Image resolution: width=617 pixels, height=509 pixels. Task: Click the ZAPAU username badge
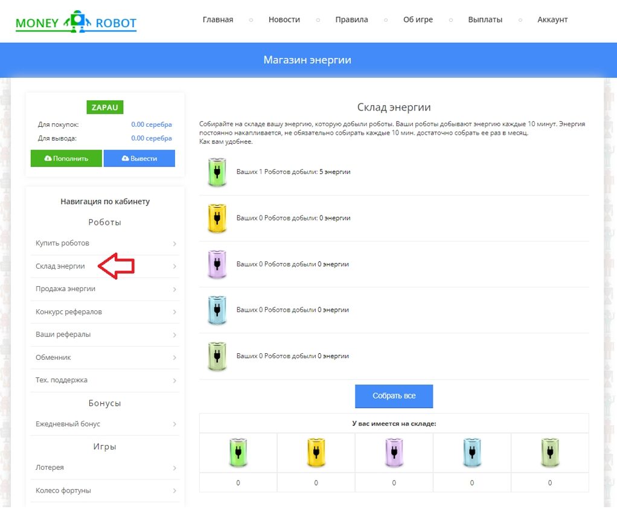104,107
